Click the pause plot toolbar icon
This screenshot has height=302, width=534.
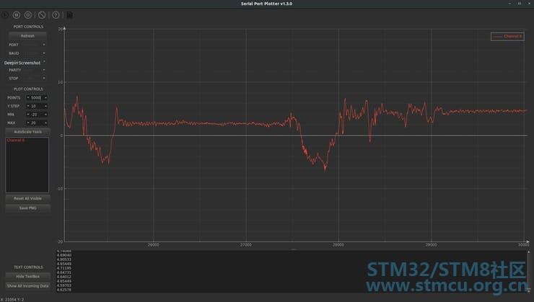point(17,15)
